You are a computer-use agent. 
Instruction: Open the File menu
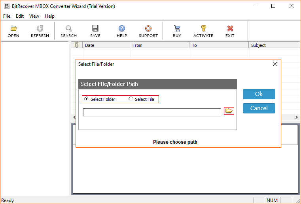point(7,16)
